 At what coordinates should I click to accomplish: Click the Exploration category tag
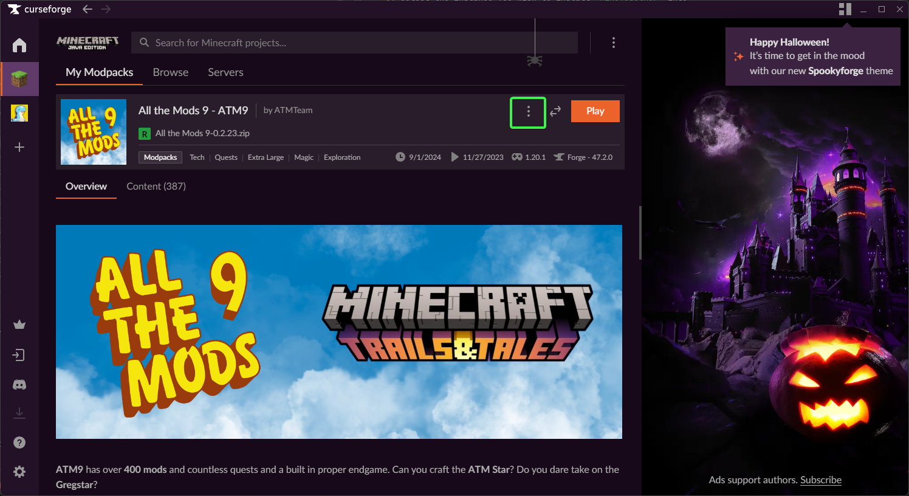pos(342,157)
